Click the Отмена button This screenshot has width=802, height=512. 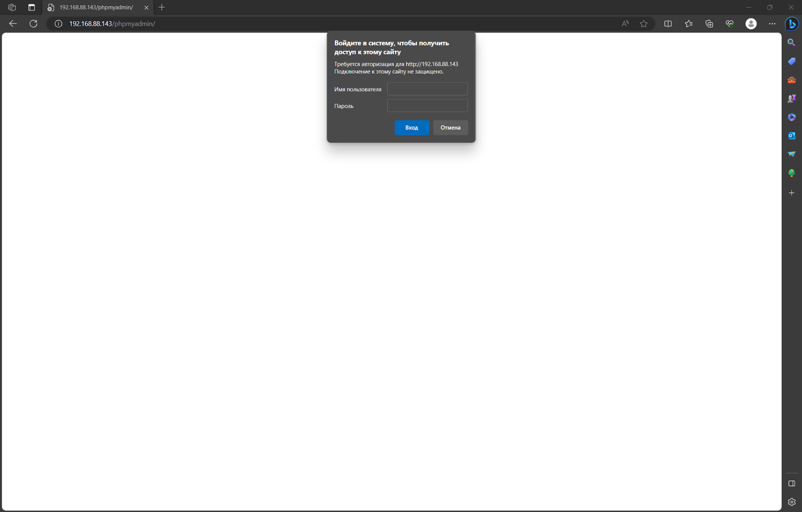[450, 127]
